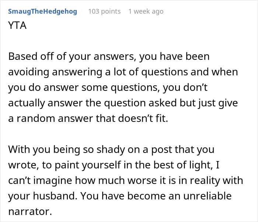258x222 pixels.
Task: Click the YTA verdict text
Action: [17, 25]
